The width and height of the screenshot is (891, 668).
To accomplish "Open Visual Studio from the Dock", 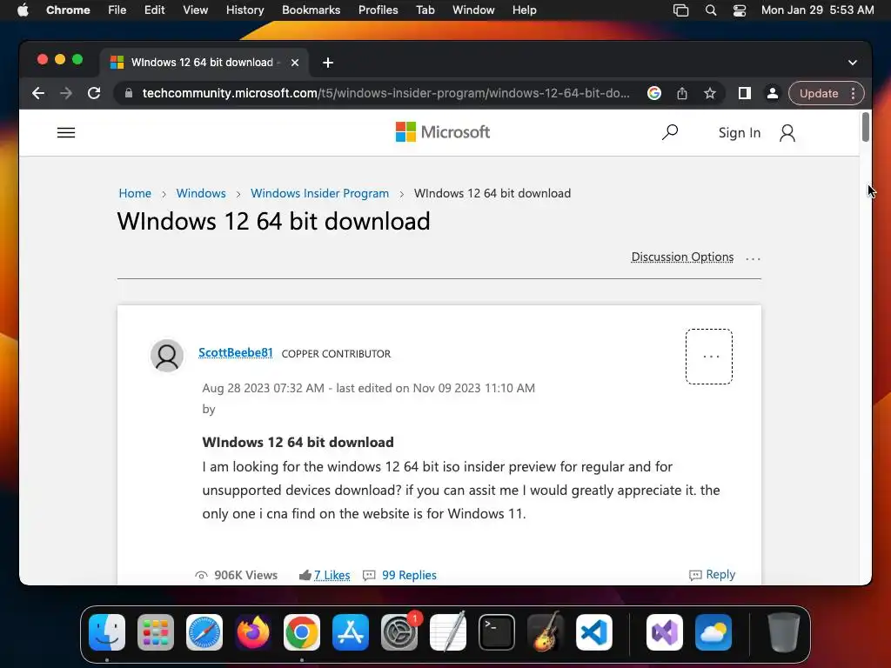I will [664, 632].
